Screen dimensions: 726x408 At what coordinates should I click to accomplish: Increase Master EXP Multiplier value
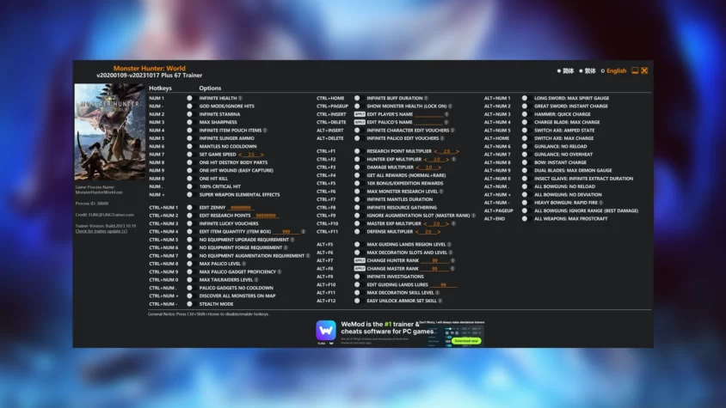(447, 223)
